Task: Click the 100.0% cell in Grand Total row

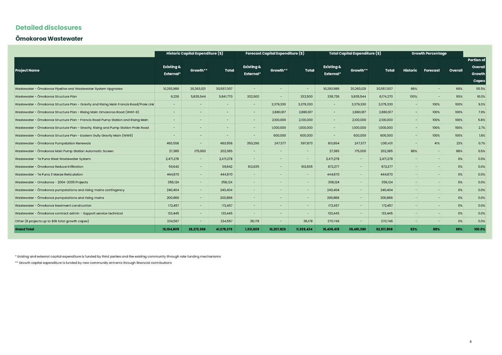Action: pos(479,229)
